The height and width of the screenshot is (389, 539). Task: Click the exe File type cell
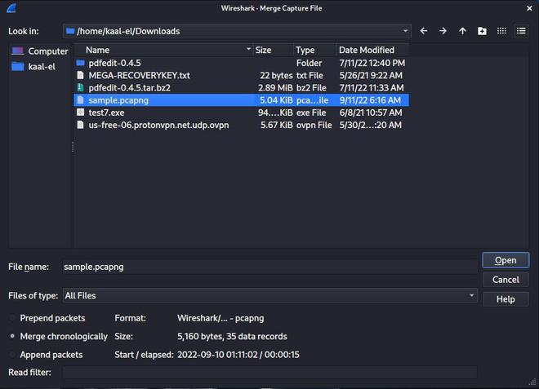311,113
